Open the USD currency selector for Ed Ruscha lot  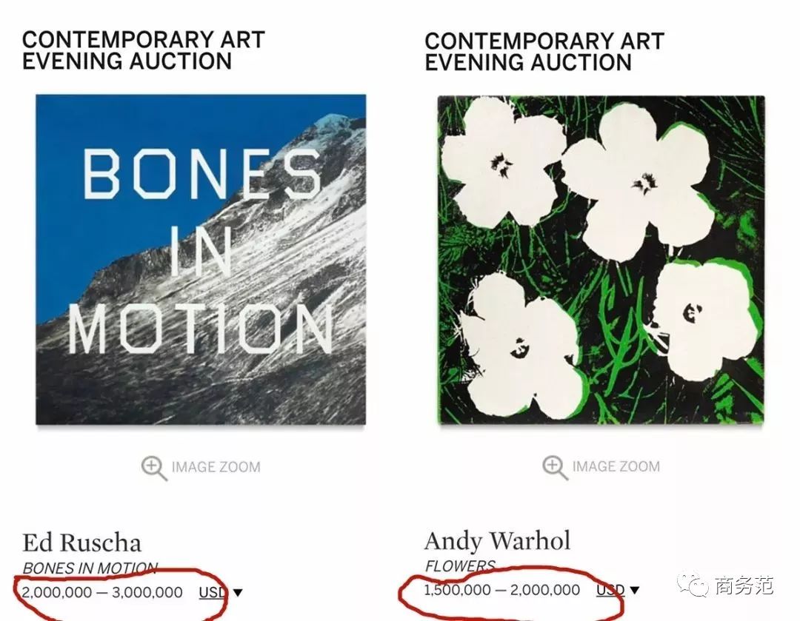(x=213, y=592)
